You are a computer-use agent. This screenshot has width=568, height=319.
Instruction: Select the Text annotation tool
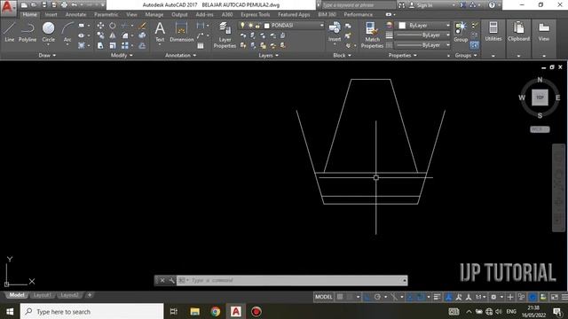click(160, 32)
